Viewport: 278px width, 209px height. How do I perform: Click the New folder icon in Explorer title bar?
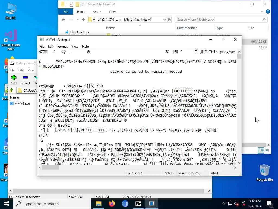(77, 4)
